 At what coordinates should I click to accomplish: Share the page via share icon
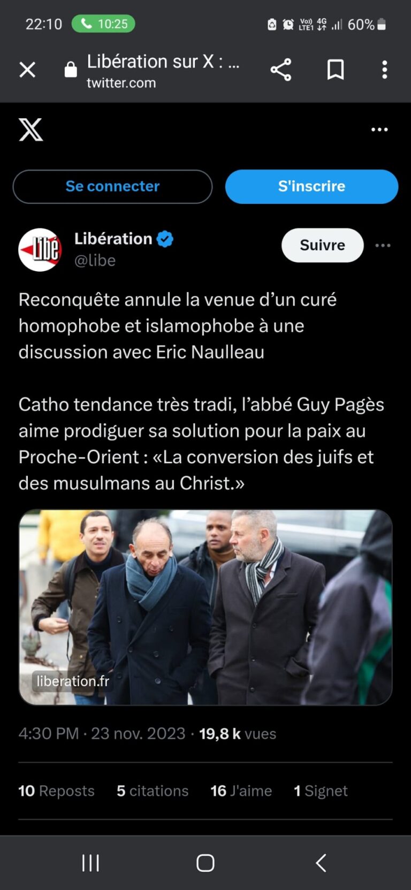(x=281, y=70)
